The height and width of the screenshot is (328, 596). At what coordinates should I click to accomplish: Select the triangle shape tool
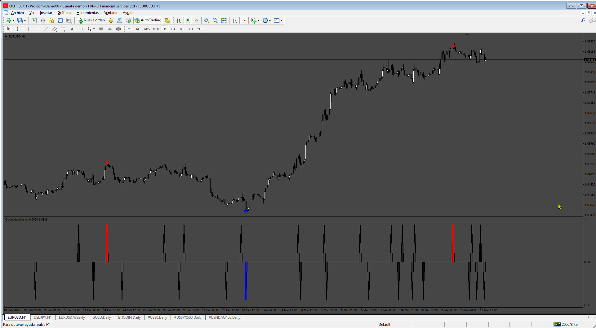pos(109,29)
